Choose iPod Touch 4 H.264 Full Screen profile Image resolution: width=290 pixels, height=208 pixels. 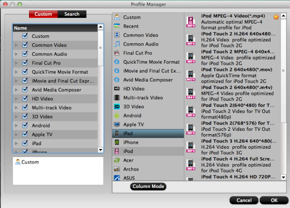232,165
